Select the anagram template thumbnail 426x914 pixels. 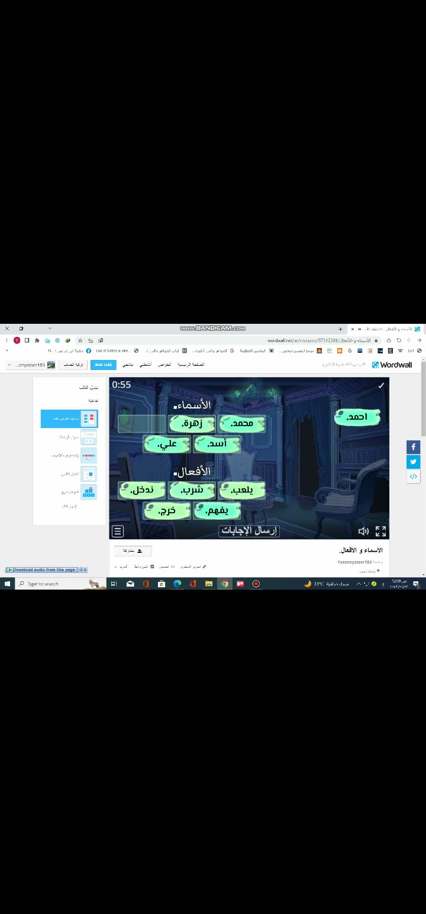click(x=89, y=455)
